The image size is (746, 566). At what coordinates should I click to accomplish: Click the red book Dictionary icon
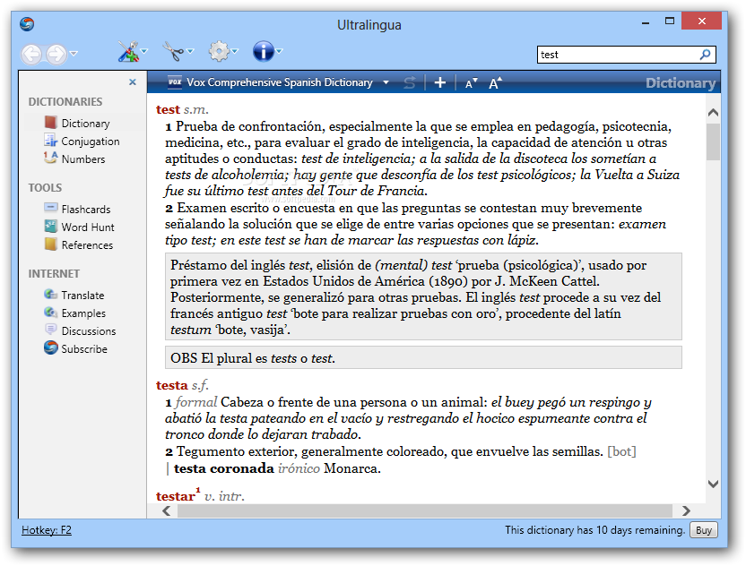pyautogui.click(x=50, y=123)
